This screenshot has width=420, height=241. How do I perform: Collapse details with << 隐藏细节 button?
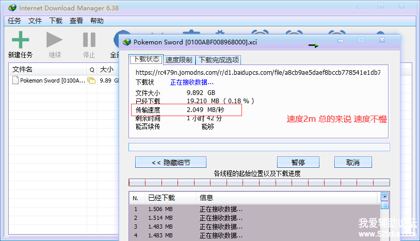171,163
